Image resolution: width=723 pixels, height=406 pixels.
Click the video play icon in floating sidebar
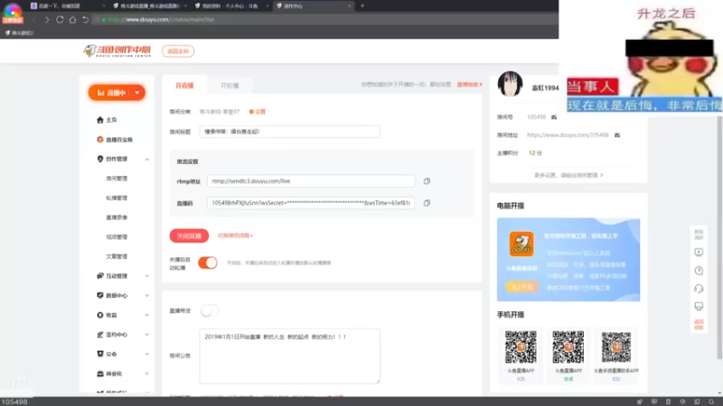point(699,253)
